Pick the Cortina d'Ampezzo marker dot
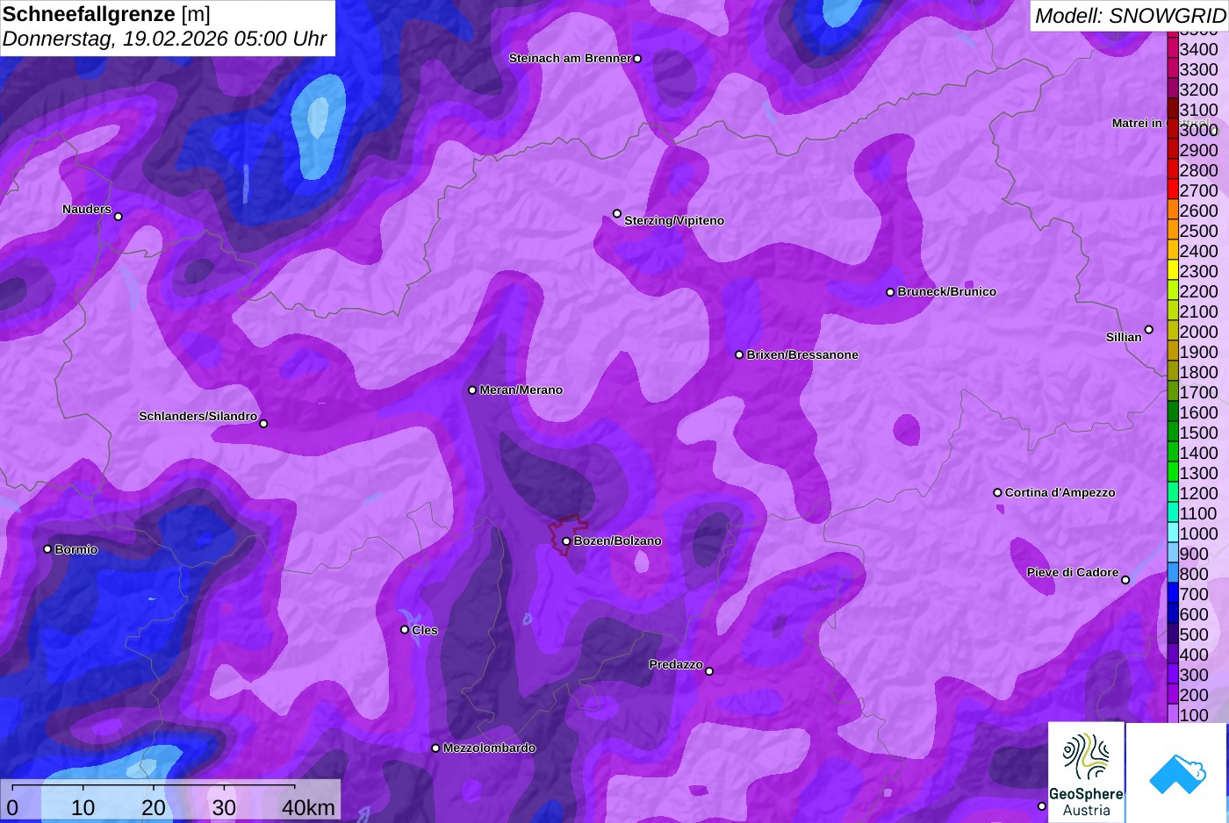Screen dimensions: 1229x823 (x=997, y=493)
